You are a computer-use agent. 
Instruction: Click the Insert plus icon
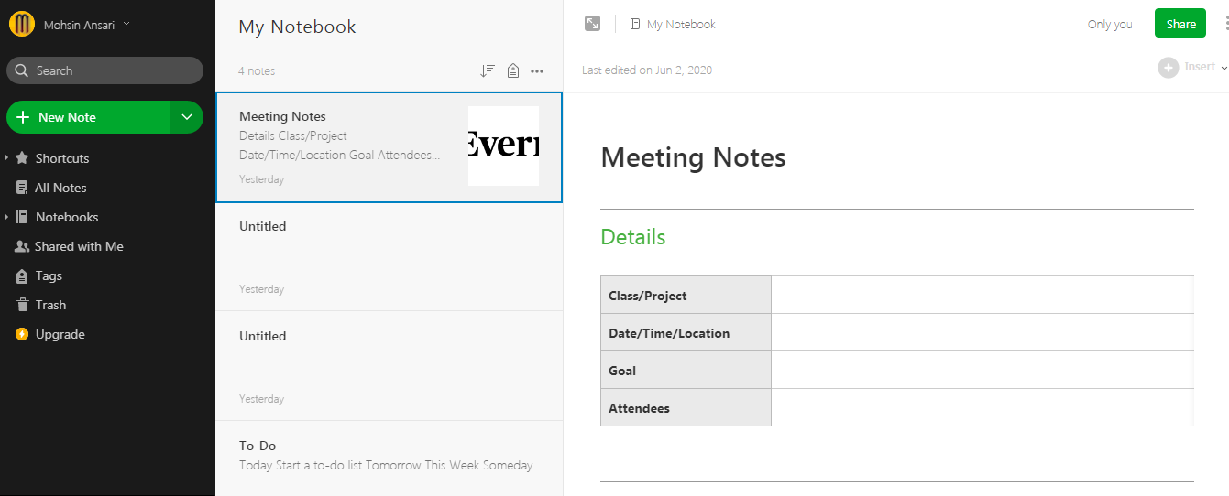(x=1168, y=67)
